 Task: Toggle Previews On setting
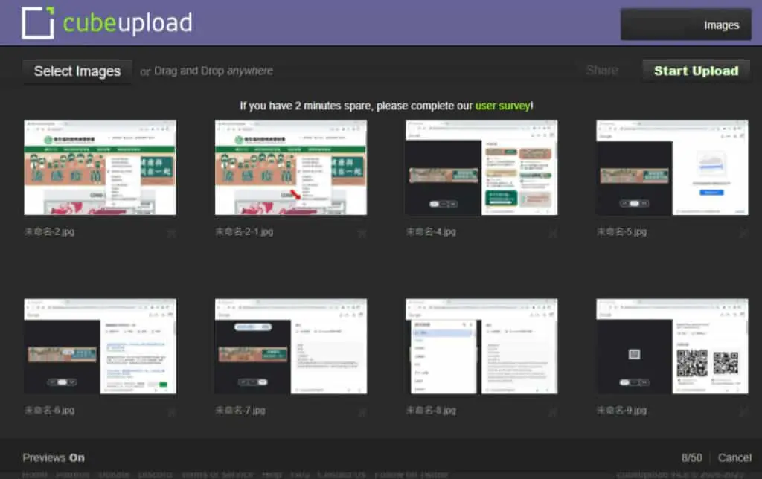tap(54, 457)
